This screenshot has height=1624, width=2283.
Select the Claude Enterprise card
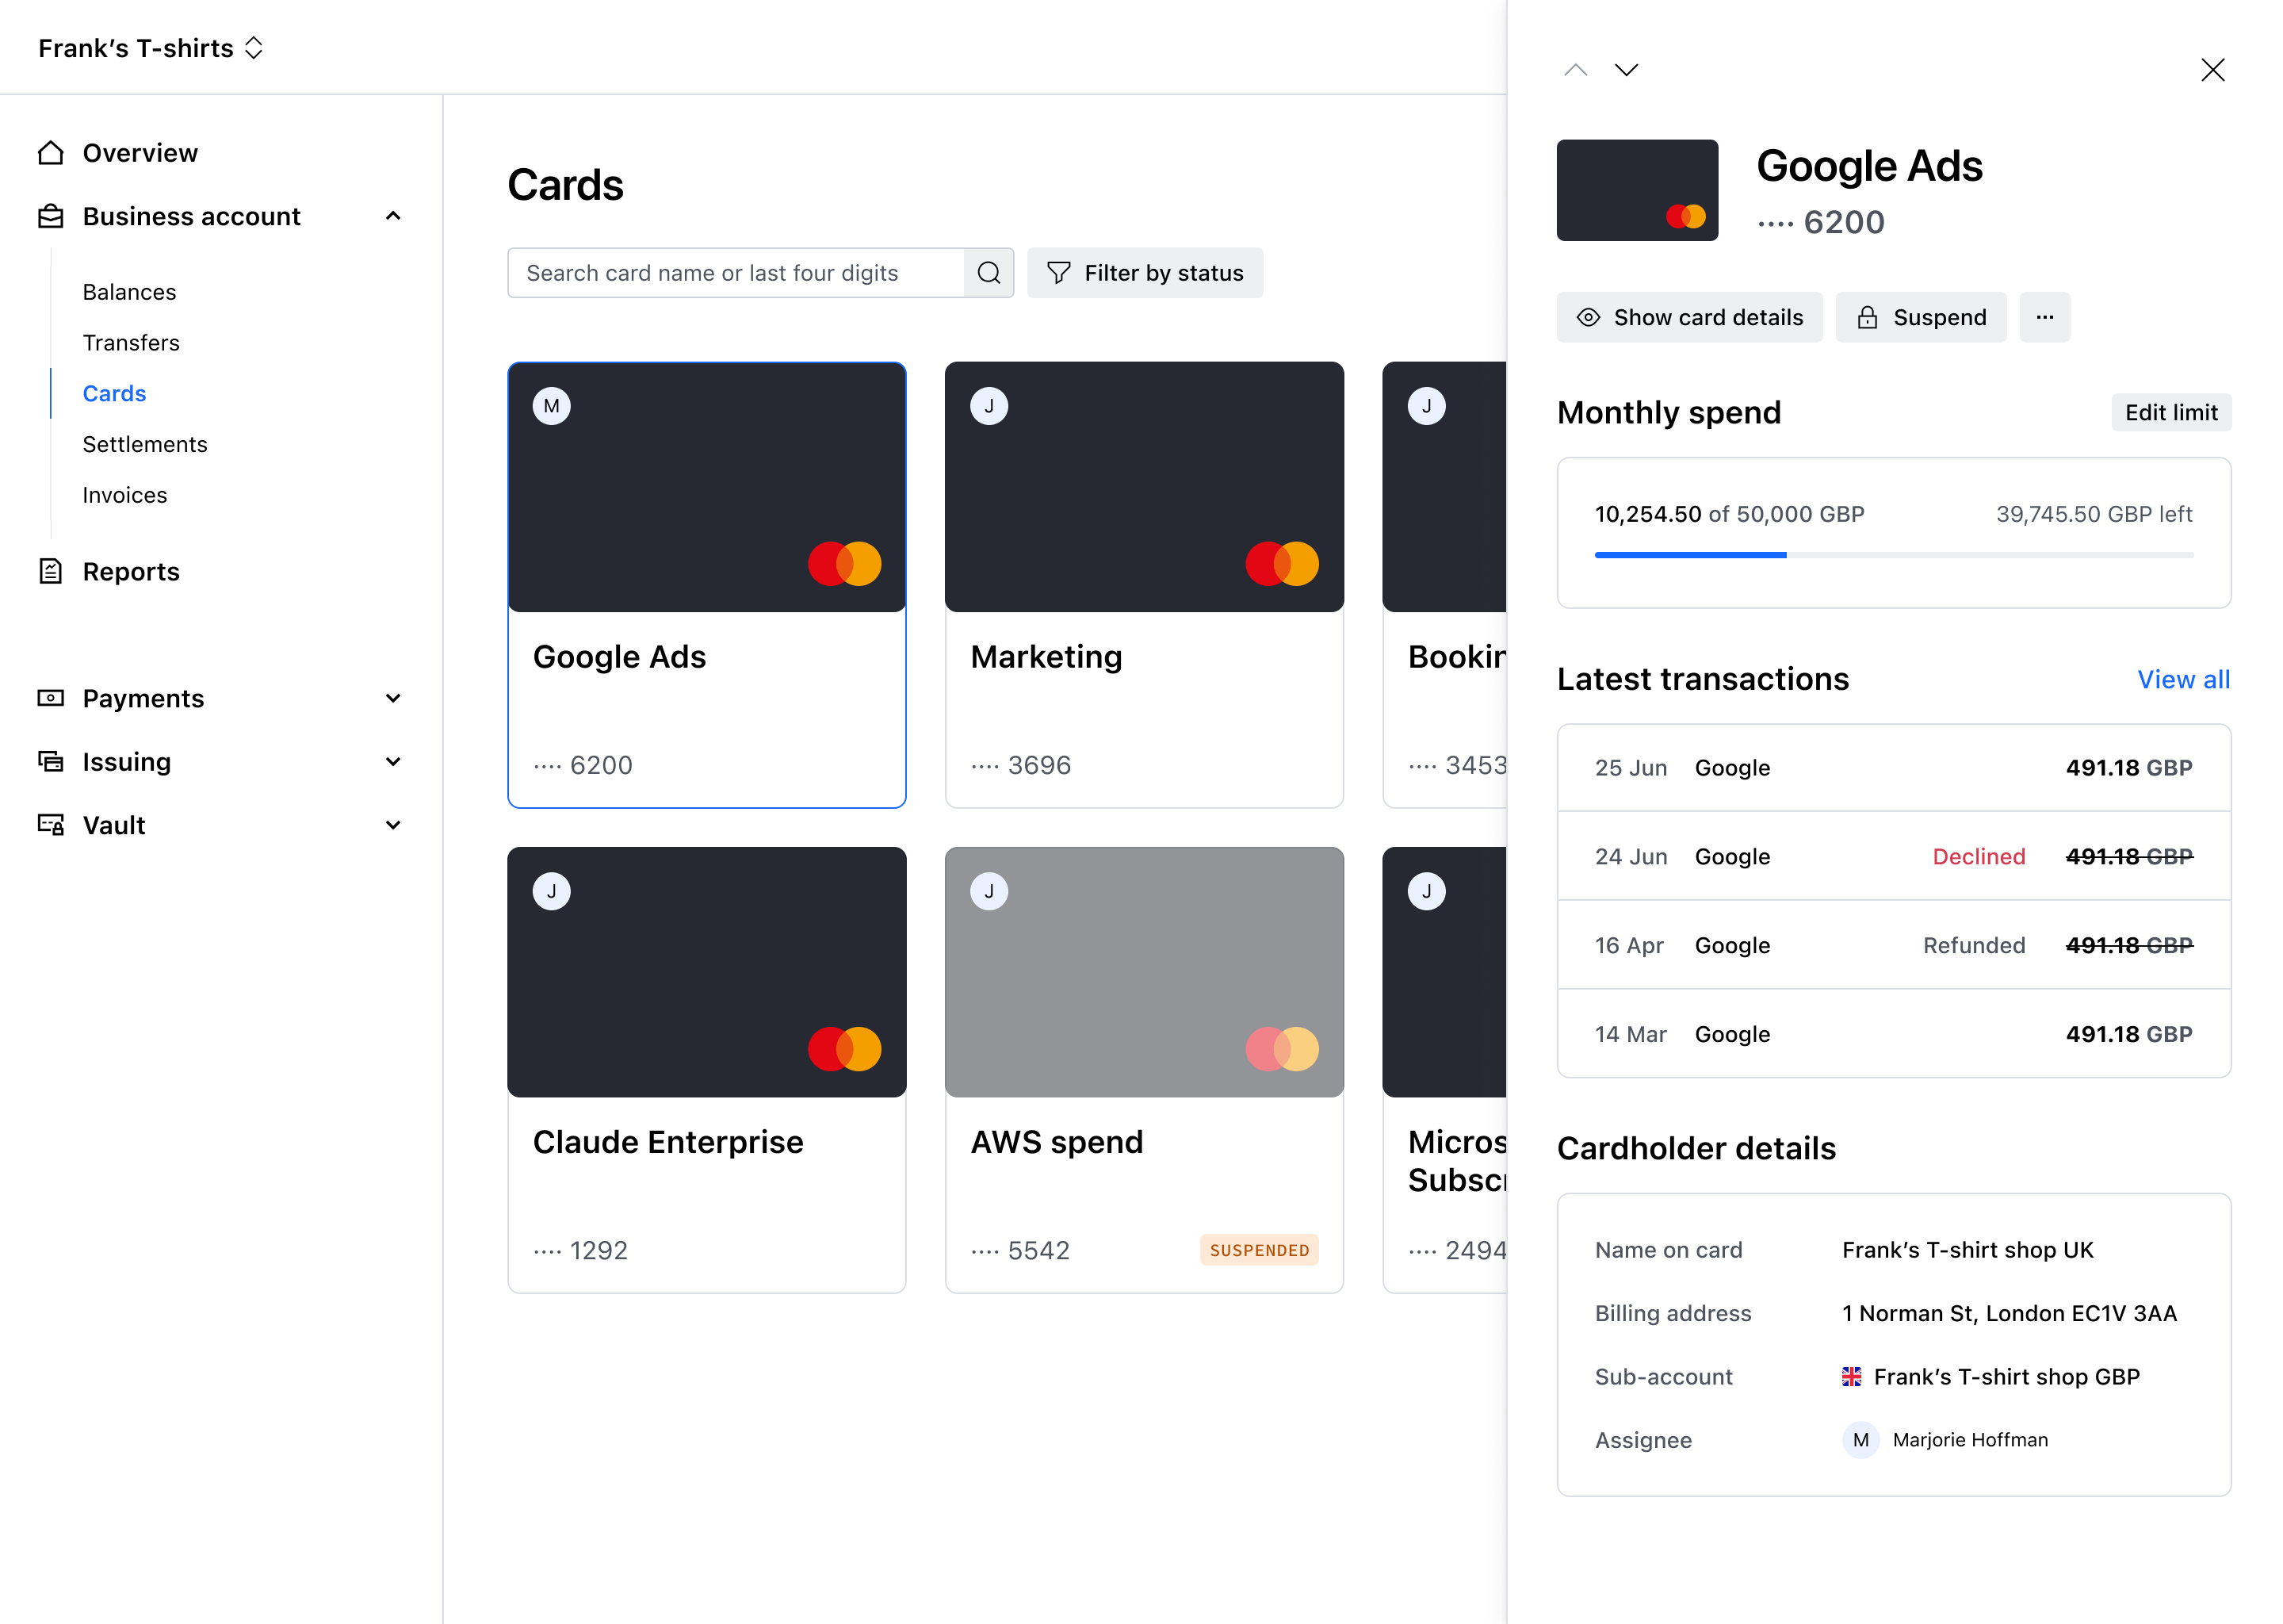706,1070
